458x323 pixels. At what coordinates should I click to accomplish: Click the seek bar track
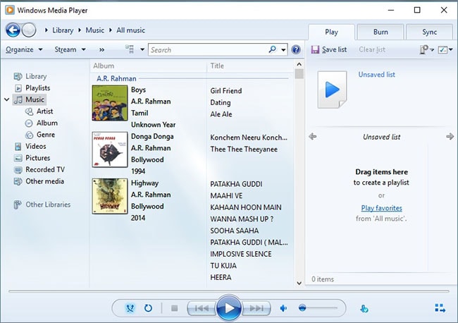[x=229, y=291]
